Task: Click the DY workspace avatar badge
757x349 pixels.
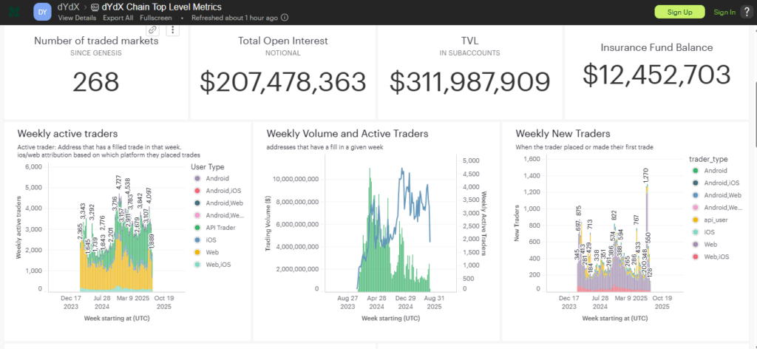Action: [42, 12]
